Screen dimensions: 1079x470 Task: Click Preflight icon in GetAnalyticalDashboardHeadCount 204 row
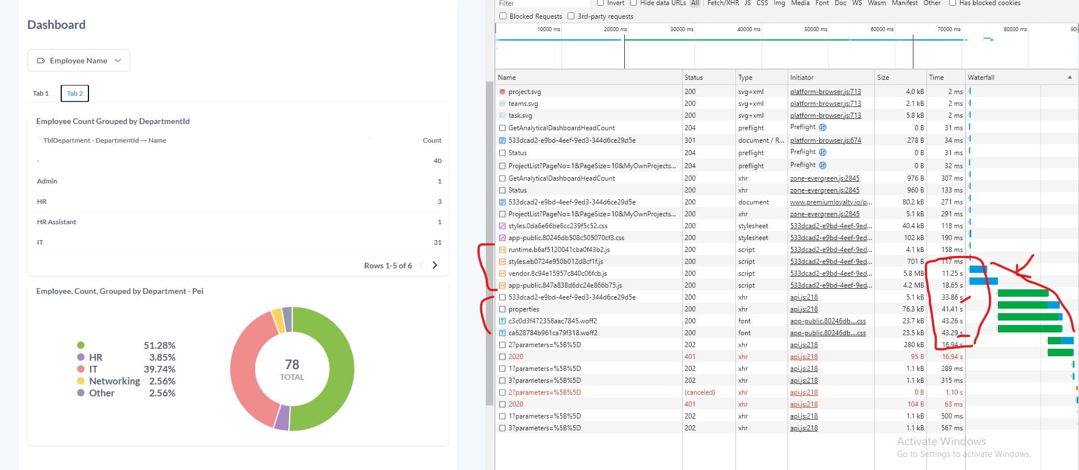tap(823, 127)
